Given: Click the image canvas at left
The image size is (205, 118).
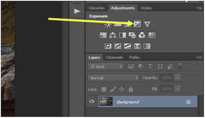Looking at the screenshot, I should pyautogui.click(x=8, y=58).
